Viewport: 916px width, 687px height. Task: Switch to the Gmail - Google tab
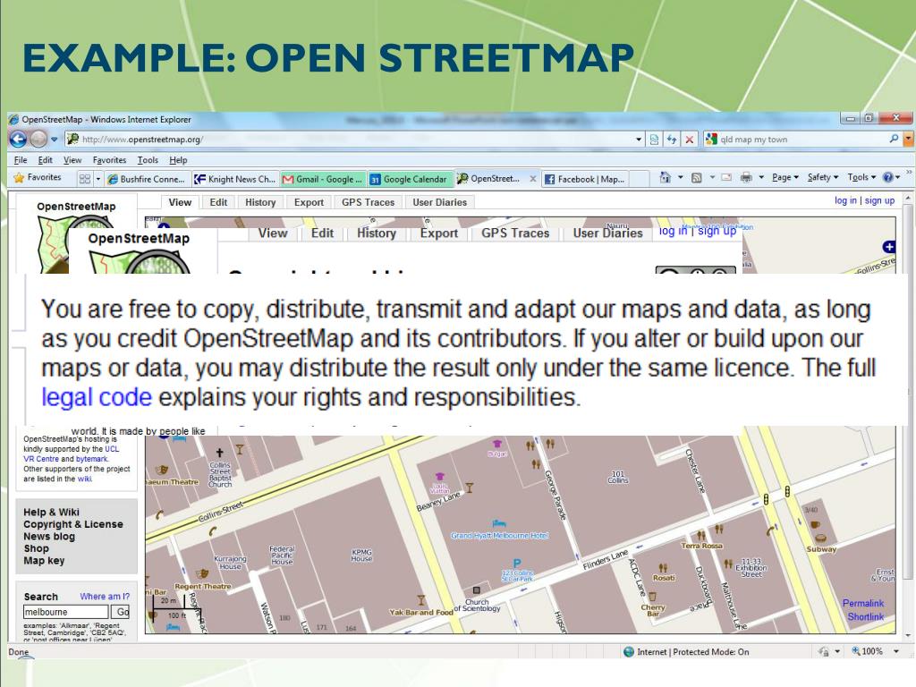click(x=322, y=179)
